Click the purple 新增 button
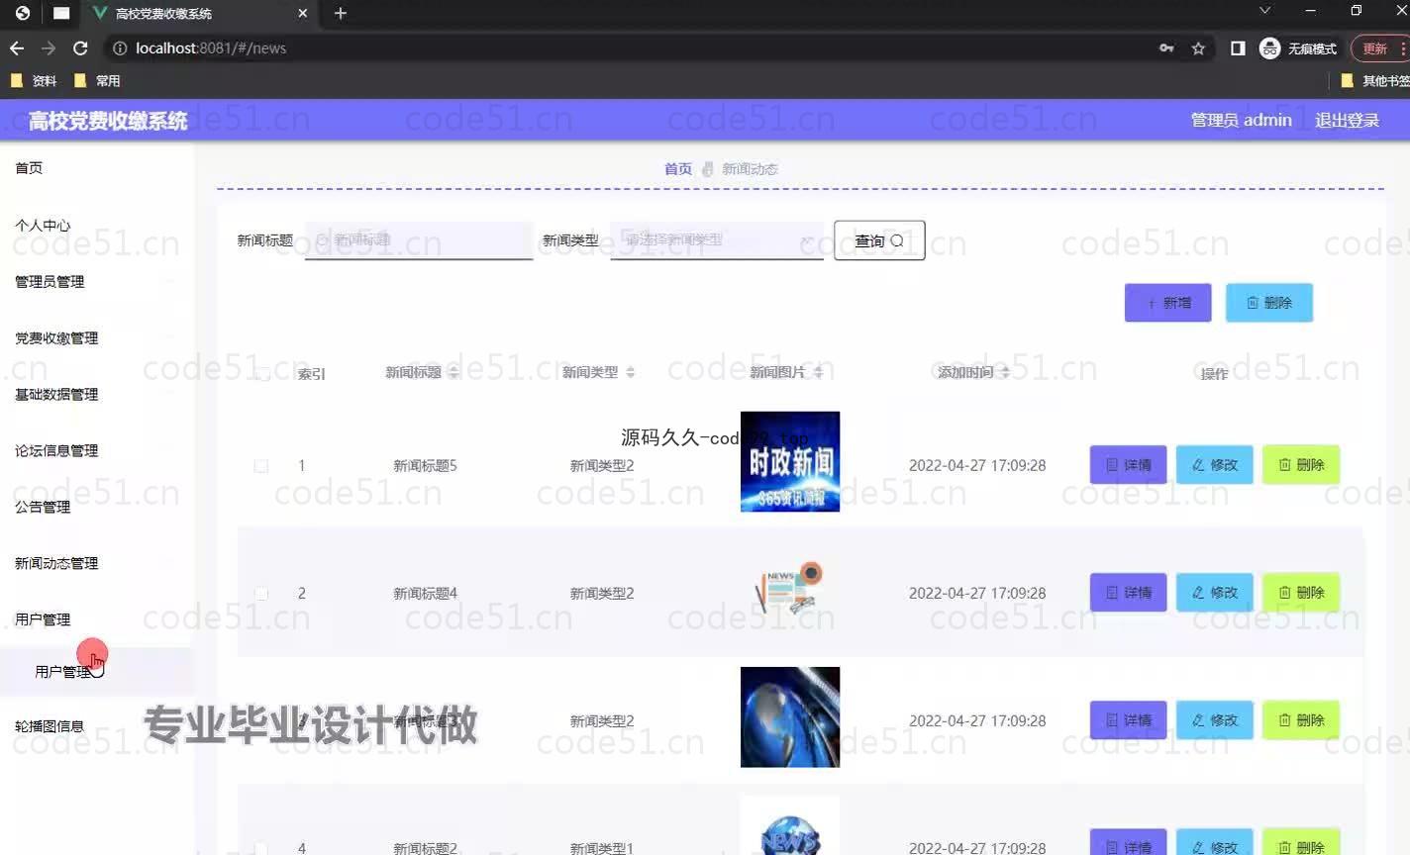This screenshot has width=1410, height=855. 1168,303
